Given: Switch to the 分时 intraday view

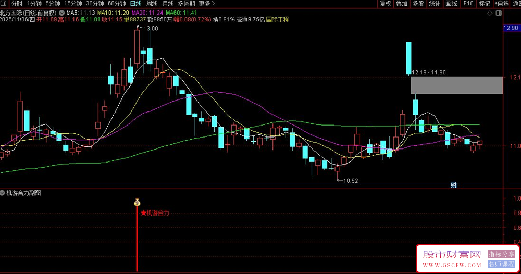Looking at the screenshot, I should point(17,3).
